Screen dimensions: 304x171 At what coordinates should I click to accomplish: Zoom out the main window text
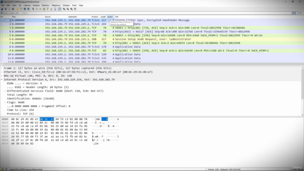tap(67, 9)
